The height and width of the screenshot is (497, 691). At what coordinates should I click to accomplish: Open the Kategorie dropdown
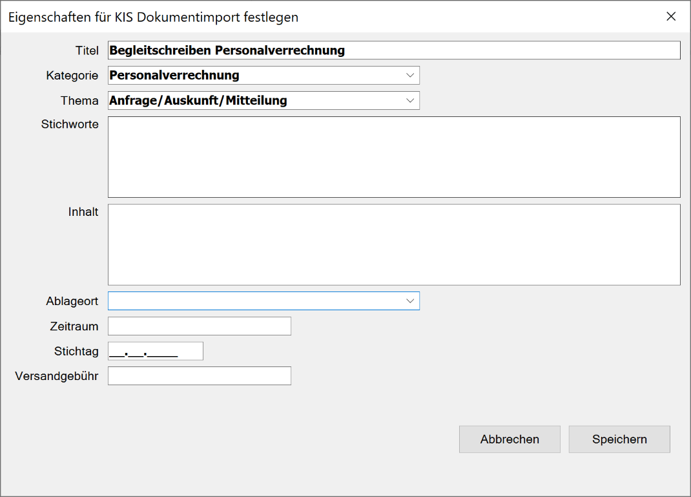[263, 75]
